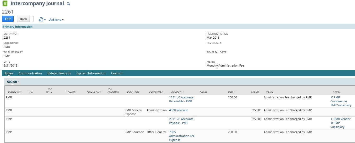This screenshot has width=355, height=143.
Task: Open the 4000 Revenue account link
Action: (178, 110)
